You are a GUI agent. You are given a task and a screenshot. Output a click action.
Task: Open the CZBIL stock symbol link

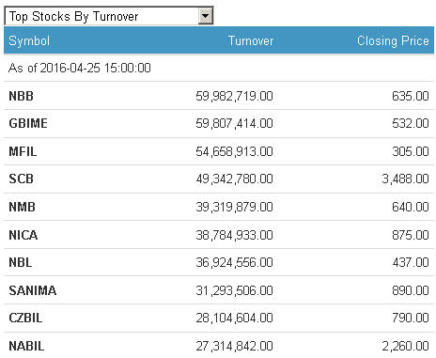25,318
